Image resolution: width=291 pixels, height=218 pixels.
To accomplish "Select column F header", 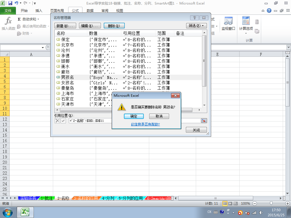I will 261,54.
